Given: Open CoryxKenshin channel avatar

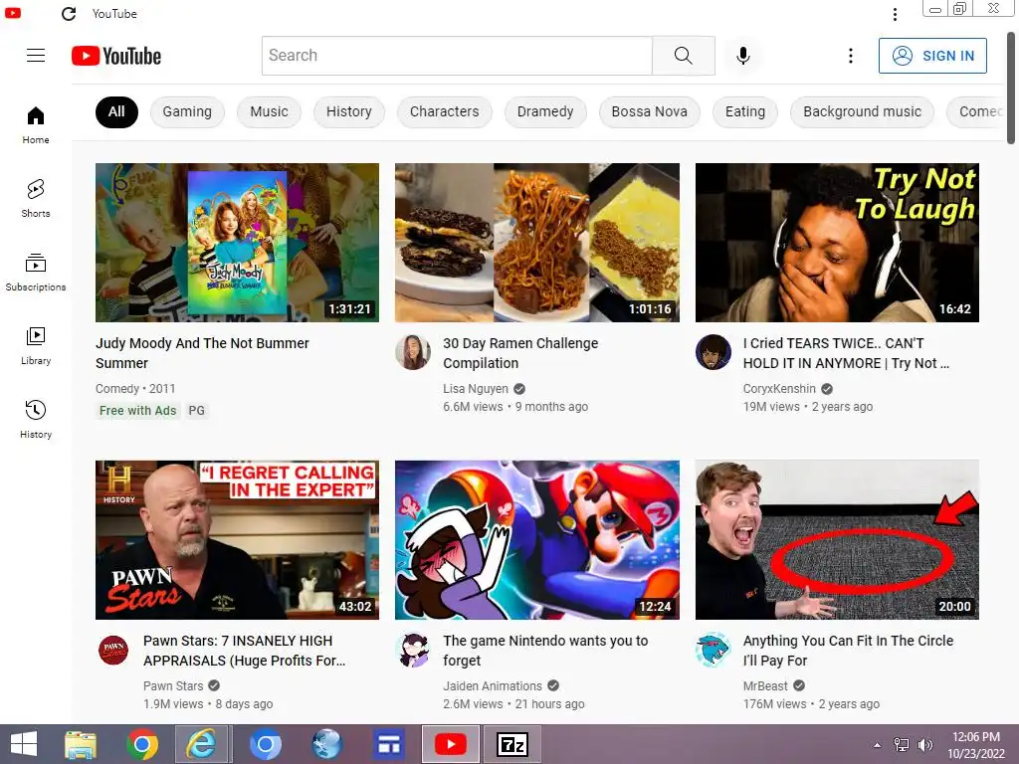Looking at the screenshot, I should pos(713,352).
